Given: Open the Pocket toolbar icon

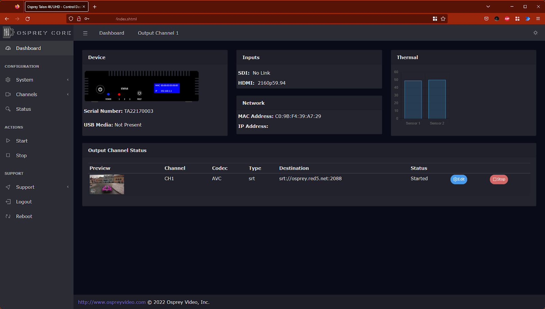Looking at the screenshot, I should tap(486, 19).
